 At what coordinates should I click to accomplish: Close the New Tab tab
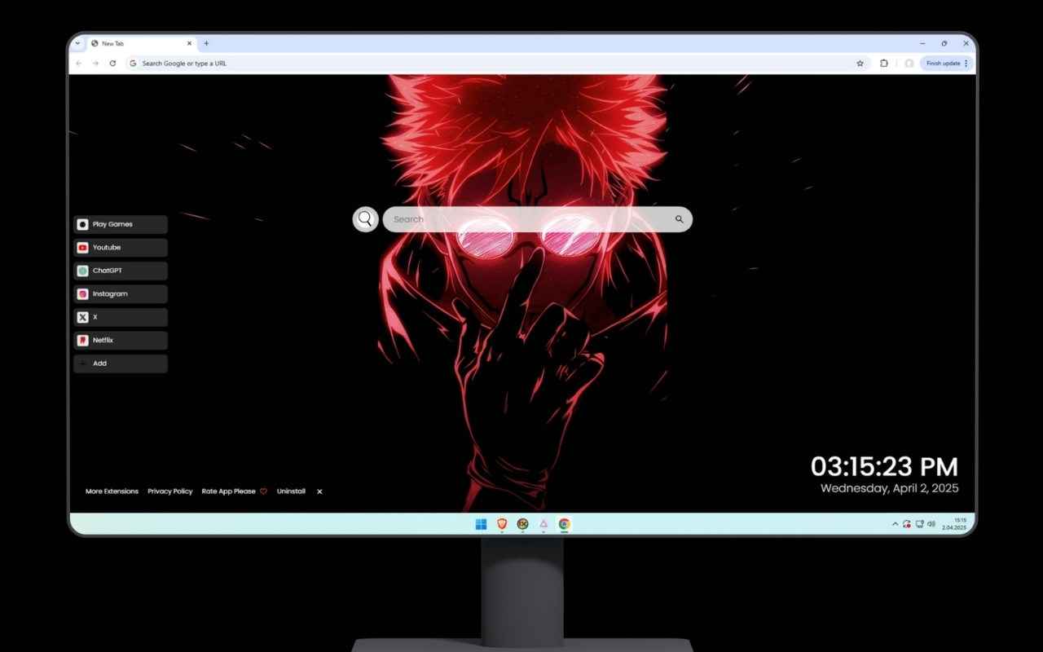190,44
